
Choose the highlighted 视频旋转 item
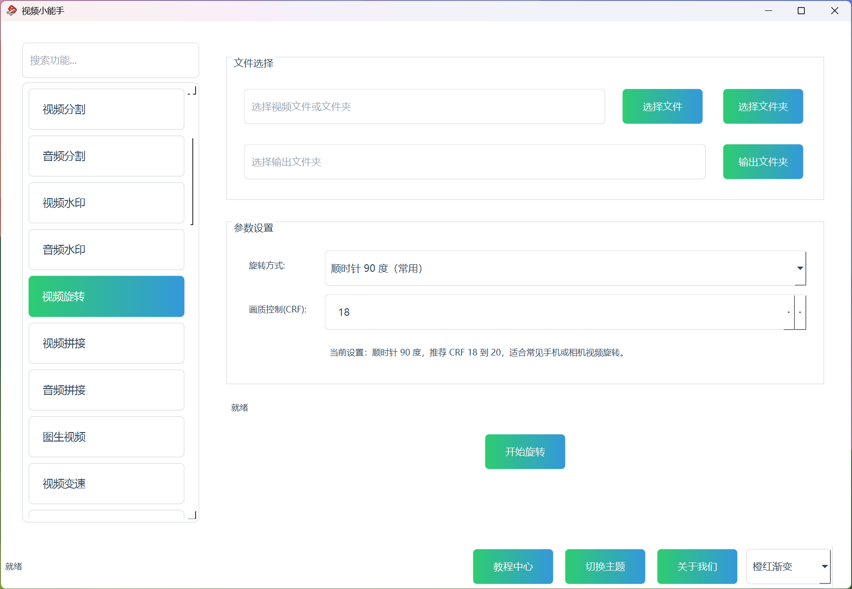point(106,296)
